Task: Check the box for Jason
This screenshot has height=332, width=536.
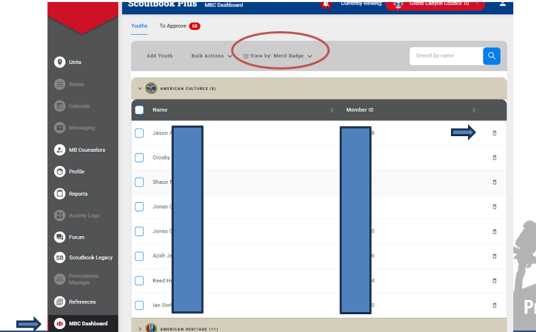Action: (139, 133)
